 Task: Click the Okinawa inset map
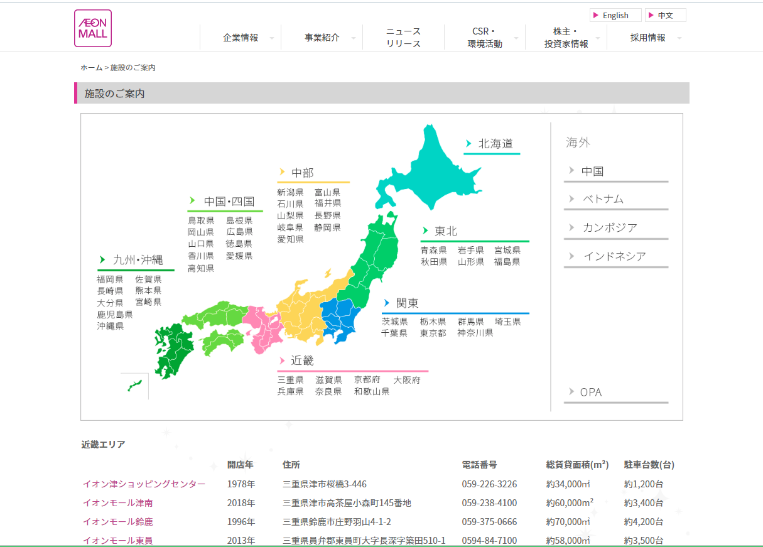point(135,386)
